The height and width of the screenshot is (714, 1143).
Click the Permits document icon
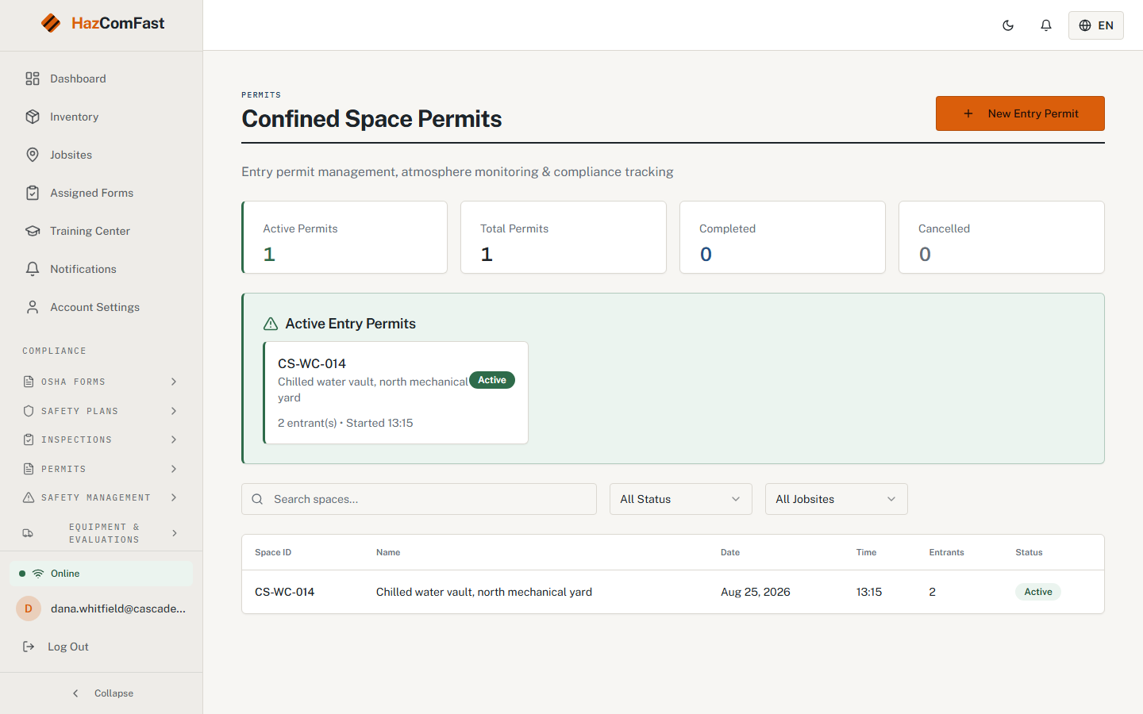pyautogui.click(x=29, y=469)
